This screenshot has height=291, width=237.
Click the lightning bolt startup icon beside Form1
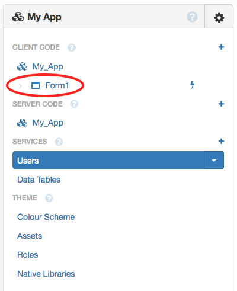[192, 85]
